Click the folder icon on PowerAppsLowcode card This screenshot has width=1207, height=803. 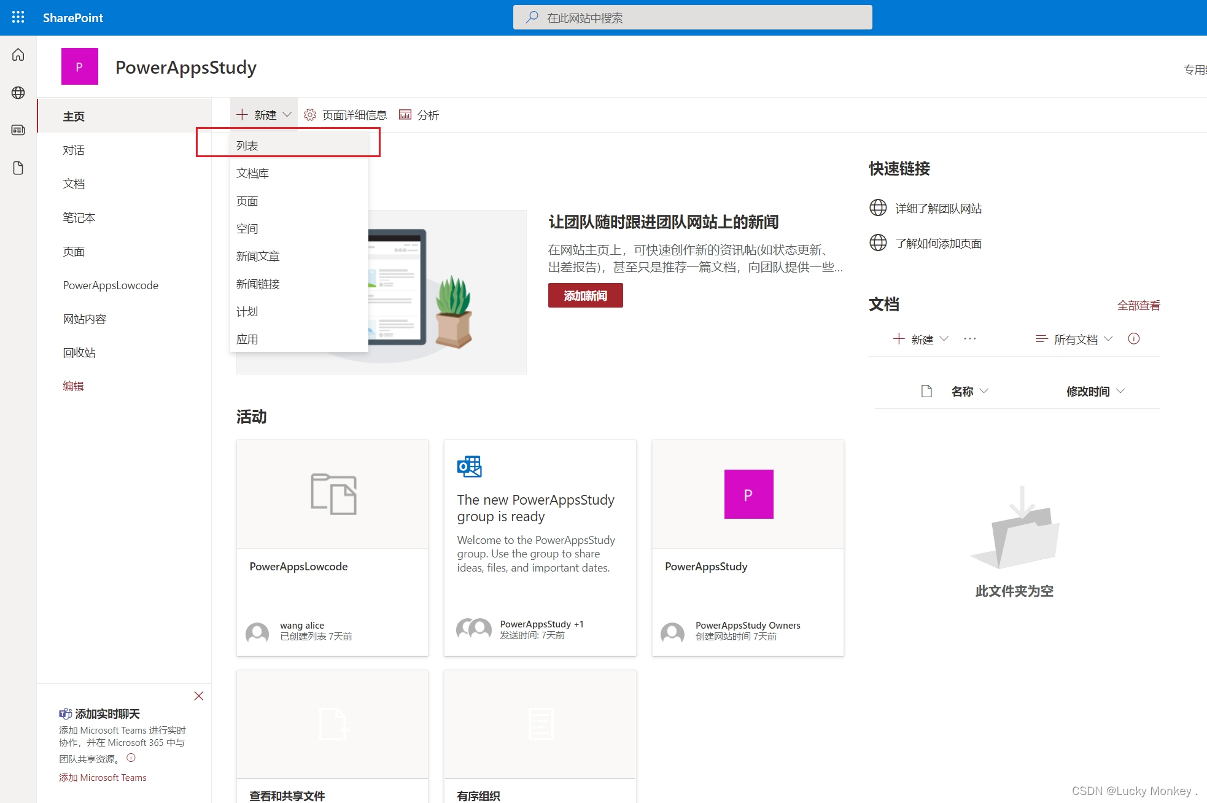coord(333,494)
